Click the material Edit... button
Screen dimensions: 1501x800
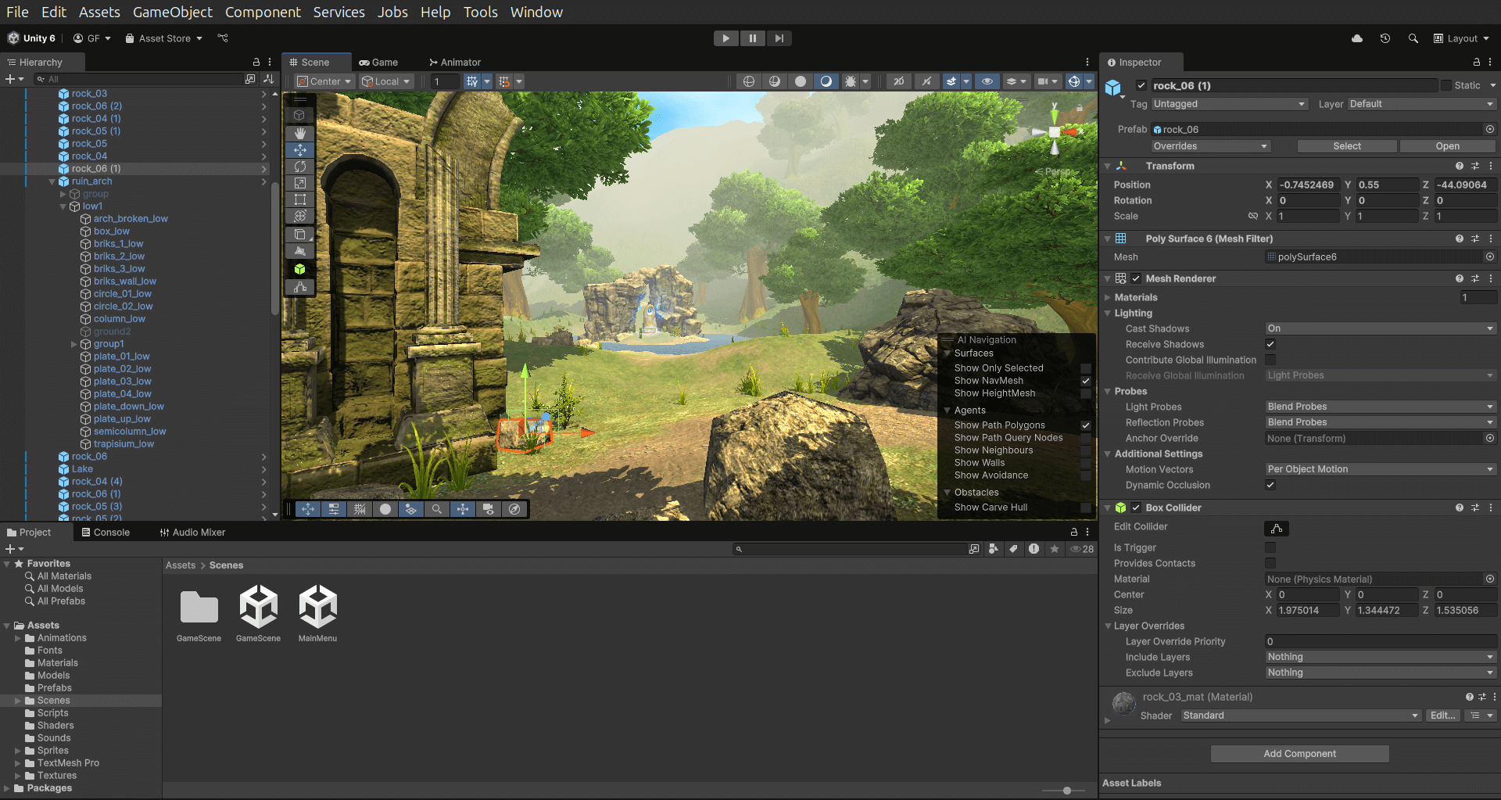tap(1442, 716)
